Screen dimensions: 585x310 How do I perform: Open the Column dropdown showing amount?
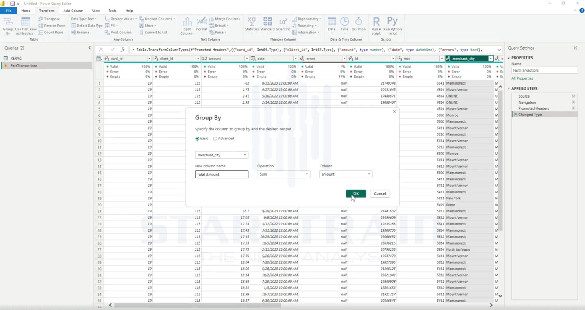click(x=346, y=174)
